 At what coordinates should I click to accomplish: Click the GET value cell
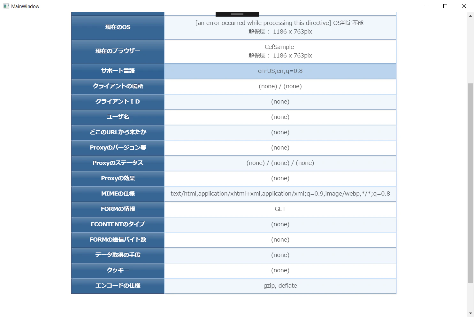(x=280, y=209)
